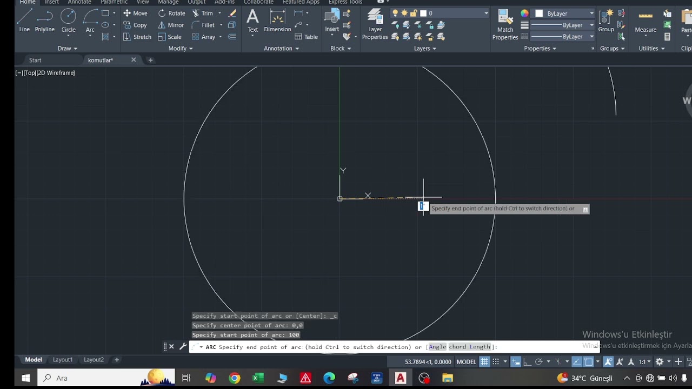Viewport: 692px width, 389px height.
Task: Activate the Mirror tool
Action: click(x=171, y=25)
